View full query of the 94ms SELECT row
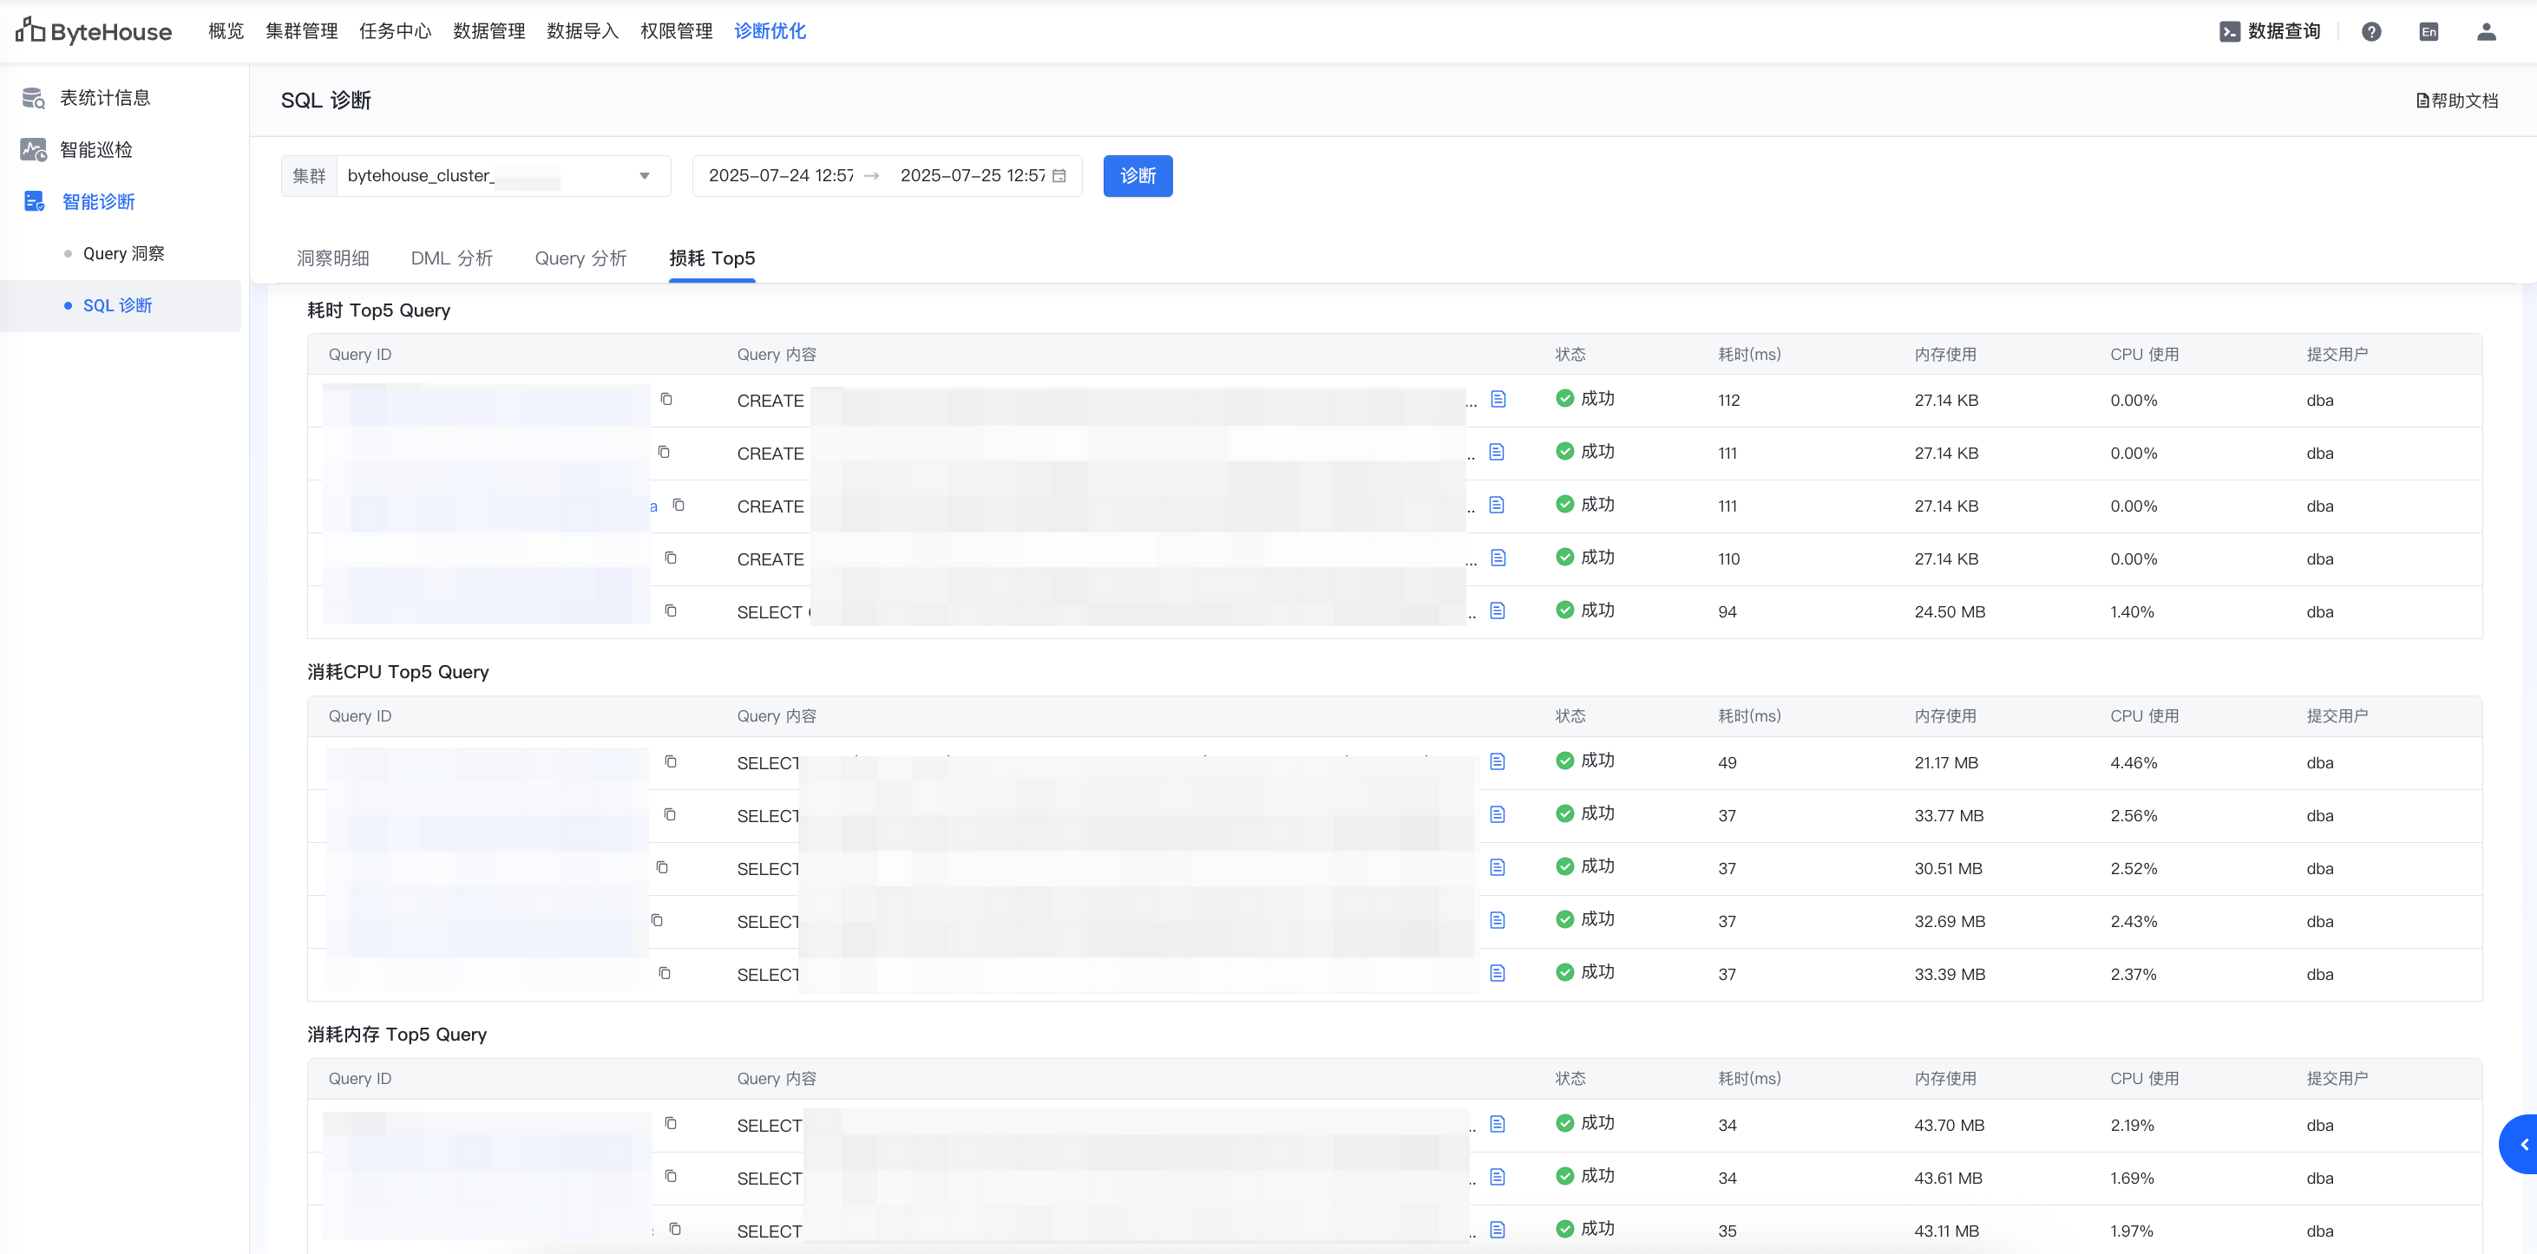The width and height of the screenshot is (2537, 1254). [1497, 611]
